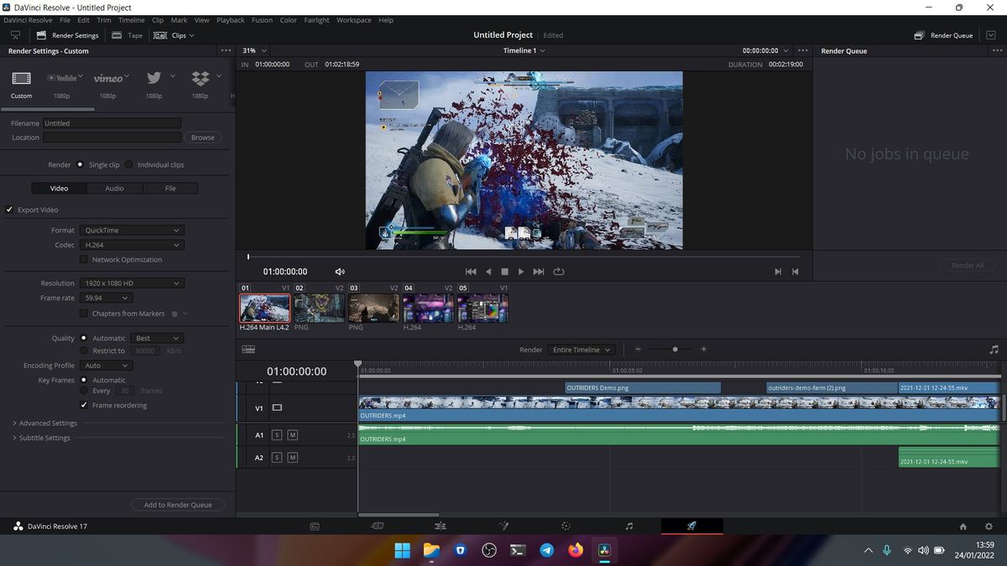The image size is (1007, 566).
Task: Click the Browse button for file location
Action: click(x=202, y=137)
